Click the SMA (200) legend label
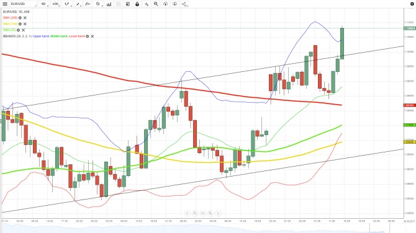 point(10,18)
